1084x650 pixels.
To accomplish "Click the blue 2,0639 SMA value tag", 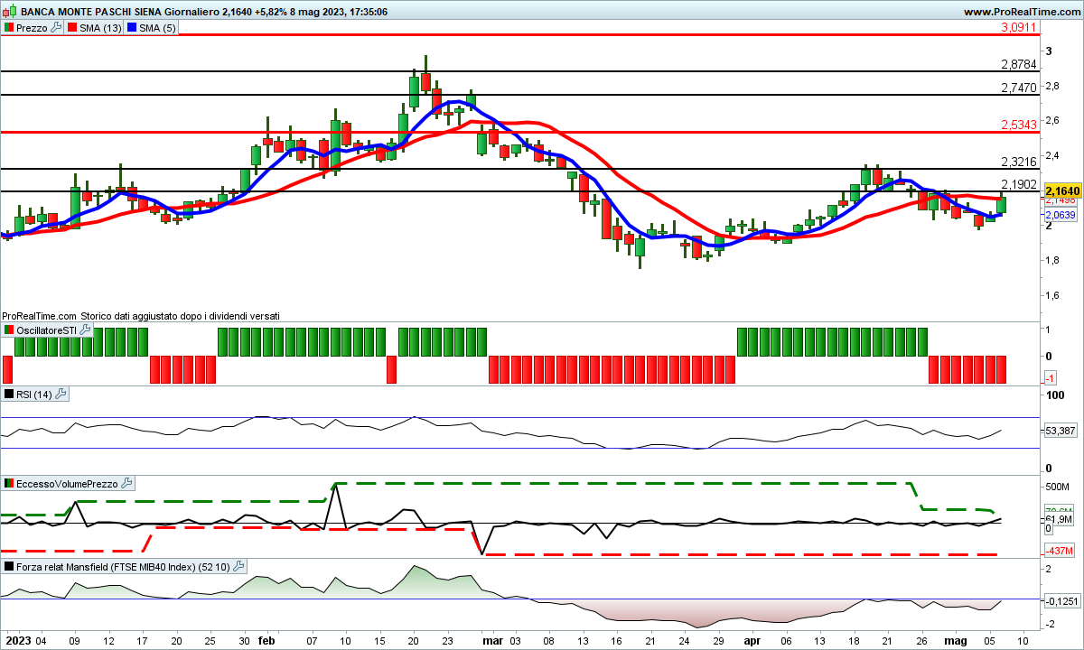I will click(x=1061, y=215).
